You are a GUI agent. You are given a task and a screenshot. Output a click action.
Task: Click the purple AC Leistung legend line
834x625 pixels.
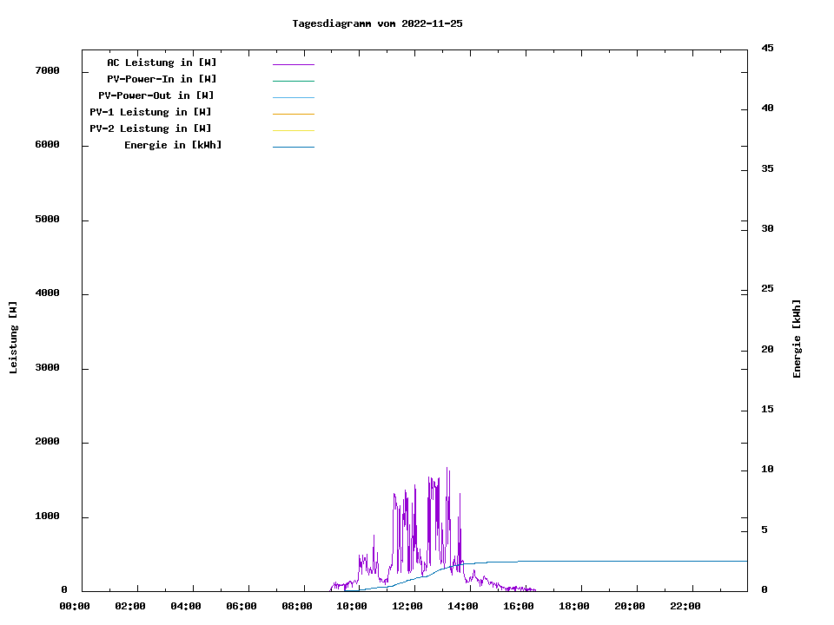click(293, 64)
